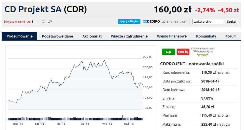Click the 160,00 zł current price
Image resolution: width=244 pixels, height=130 pixels.
[x=172, y=10]
